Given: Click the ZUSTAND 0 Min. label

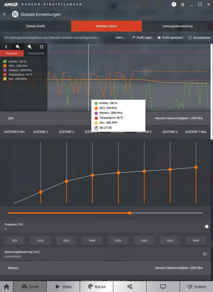Looking at the screenshot, I should pos(15,132).
